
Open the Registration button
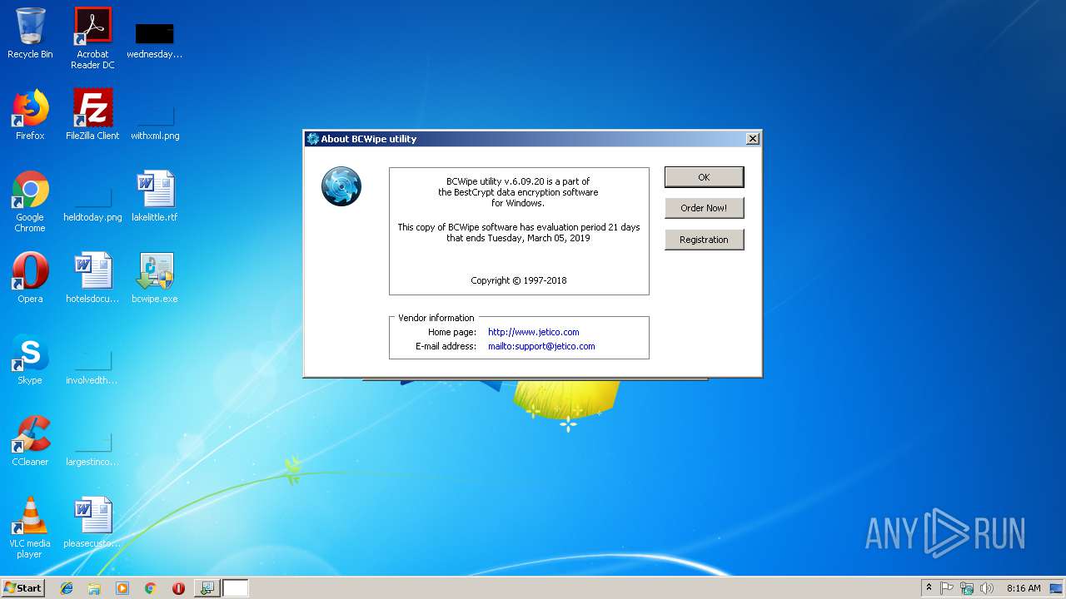(704, 240)
